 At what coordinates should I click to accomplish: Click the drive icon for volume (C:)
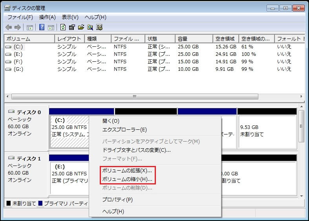tap(8, 47)
